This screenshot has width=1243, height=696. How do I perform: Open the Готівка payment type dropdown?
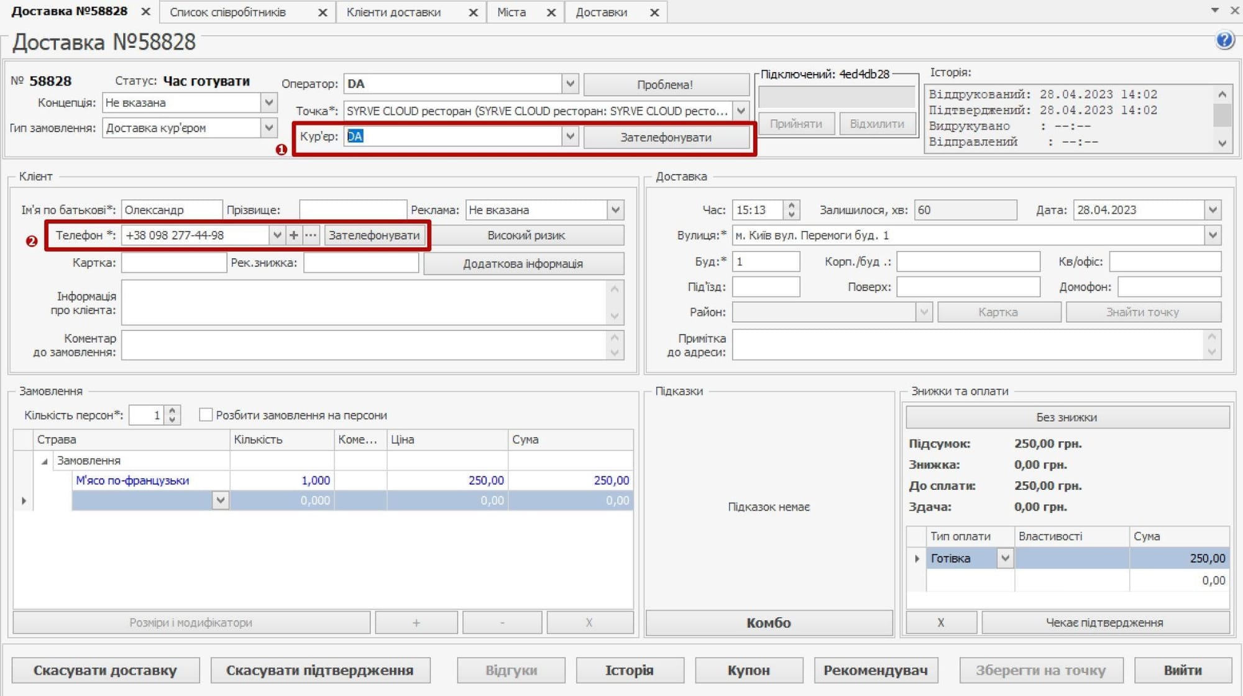click(x=1005, y=558)
